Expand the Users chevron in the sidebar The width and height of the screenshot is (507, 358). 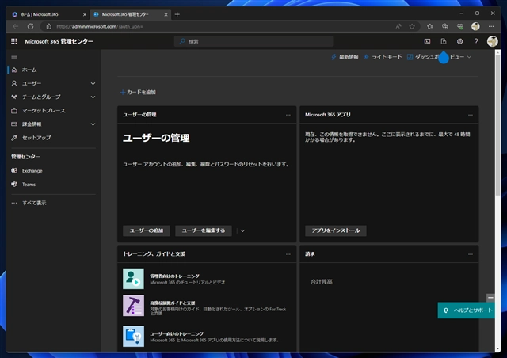click(93, 83)
